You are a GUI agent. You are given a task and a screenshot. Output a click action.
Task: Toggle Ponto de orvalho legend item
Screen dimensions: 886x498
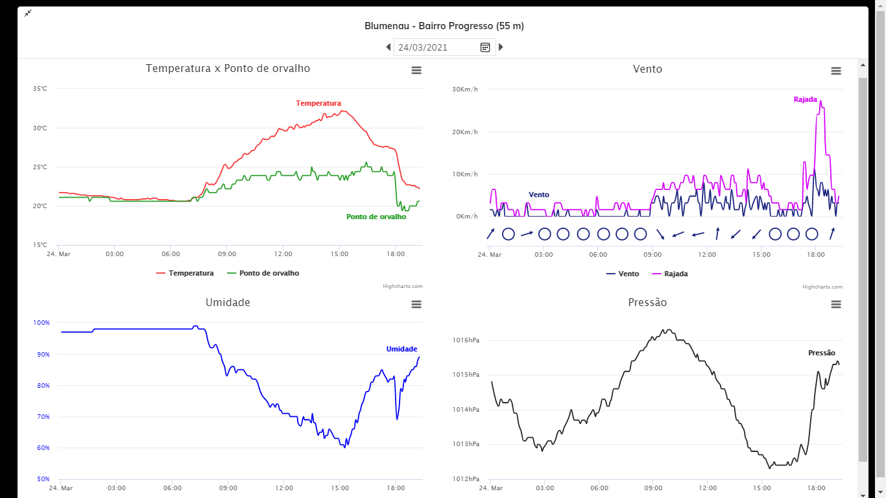[263, 273]
